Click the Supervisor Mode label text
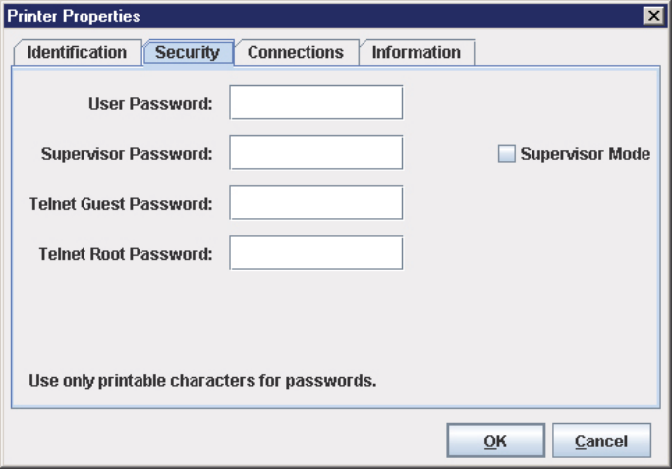The image size is (672, 469). 585,154
